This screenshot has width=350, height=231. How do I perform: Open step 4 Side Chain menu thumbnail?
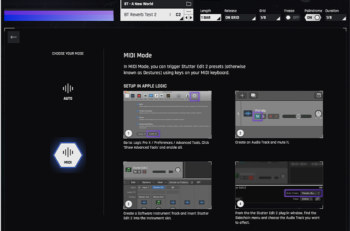pyautogui.click(x=279, y=185)
